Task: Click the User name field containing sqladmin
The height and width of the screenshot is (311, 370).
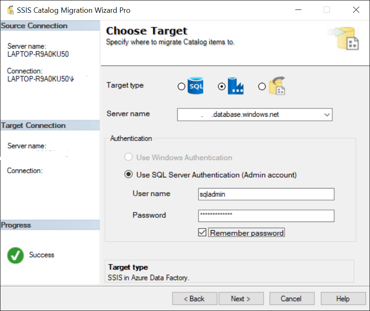Action: pos(266,194)
